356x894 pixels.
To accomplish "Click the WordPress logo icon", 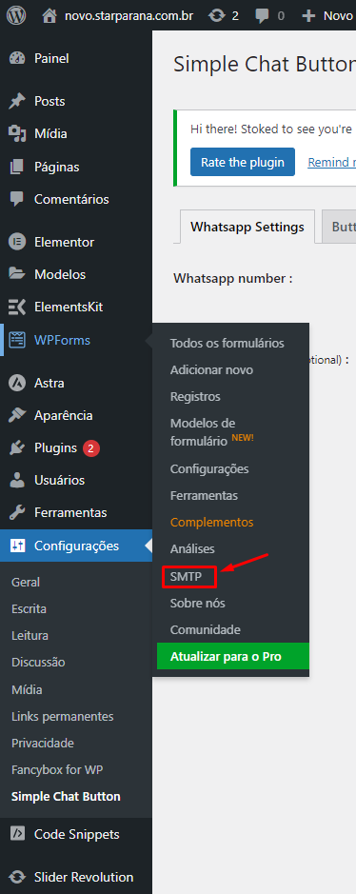I will pos(16,15).
